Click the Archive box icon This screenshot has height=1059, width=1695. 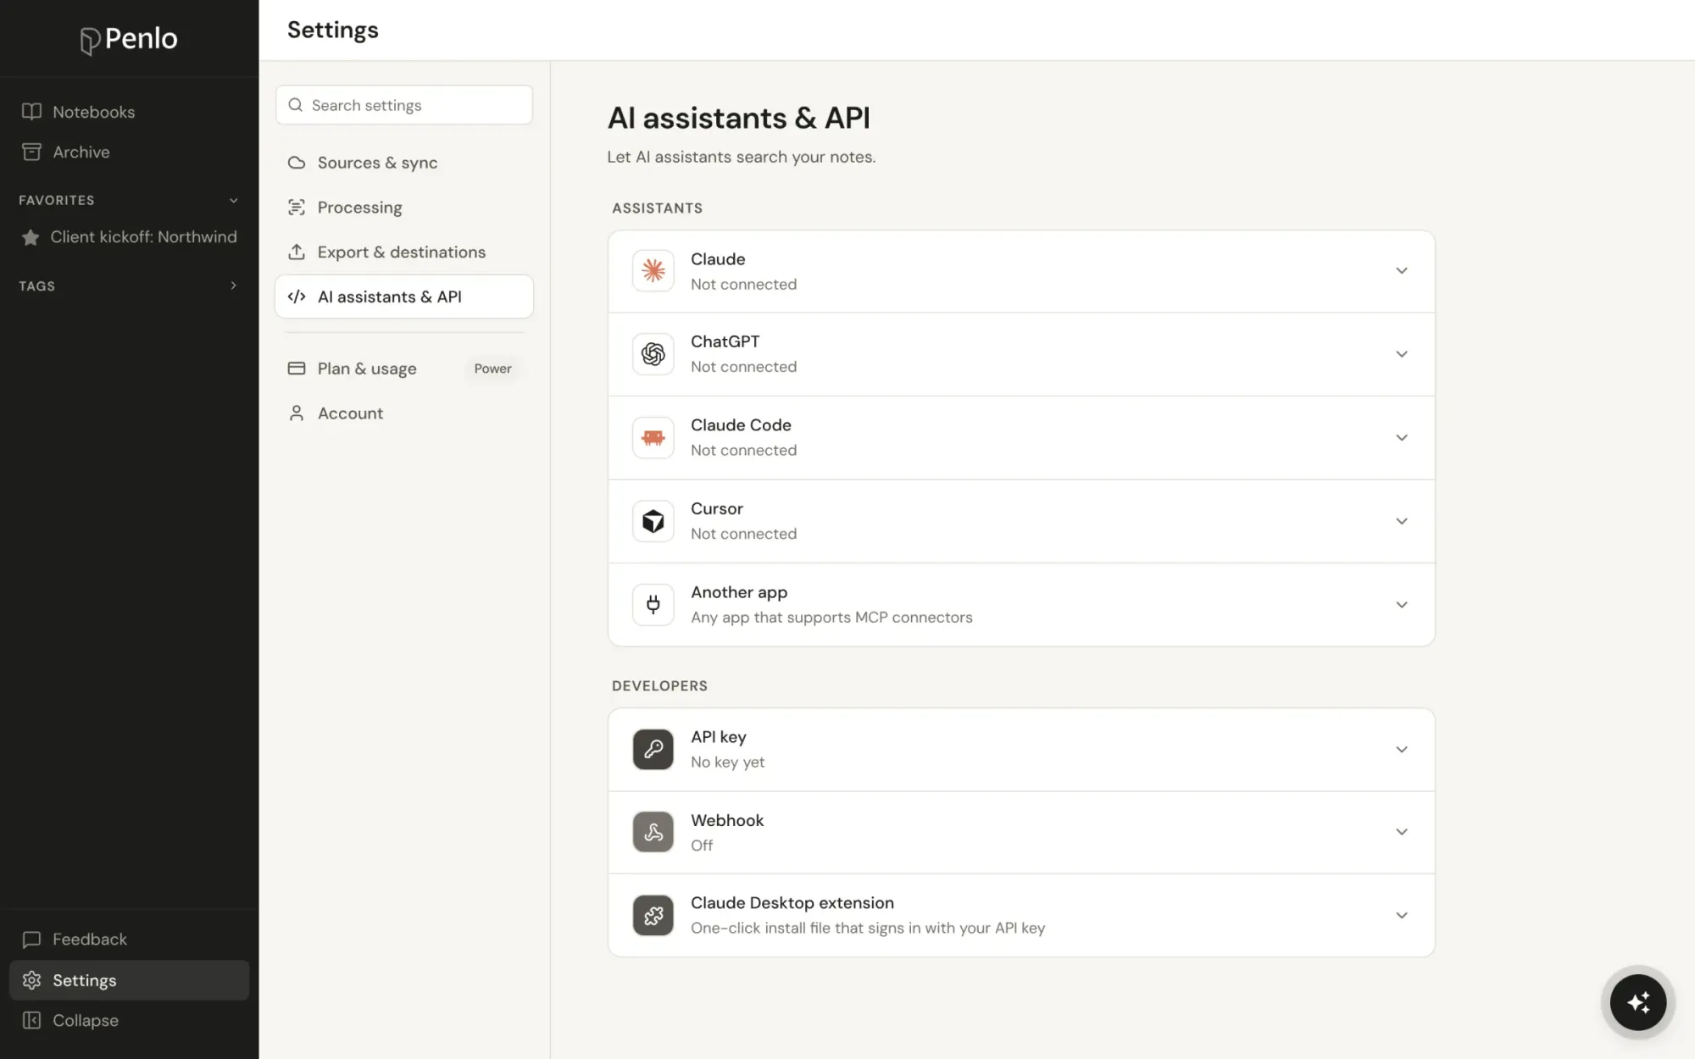[31, 152]
